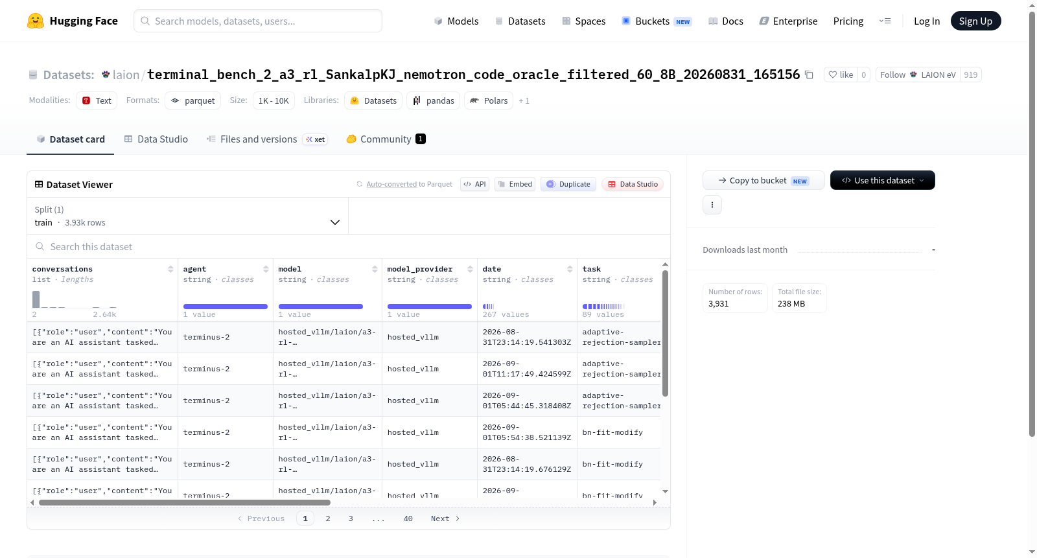Sort the model_provider column
The image size is (1037, 558).
coord(470,269)
